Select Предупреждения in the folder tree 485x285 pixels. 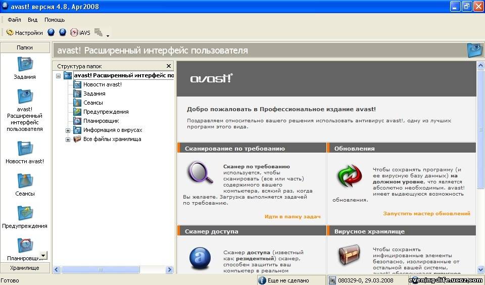coord(106,112)
